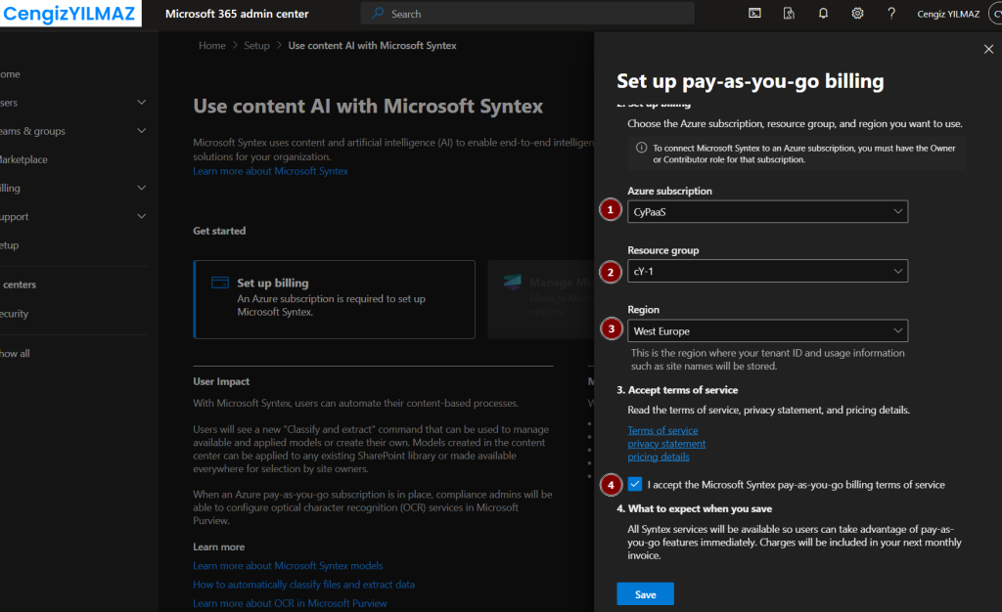Image resolution: width=1002 pixels, height=612 pixels.
Task: Open the privacy statement link
Action: [666, 444]
